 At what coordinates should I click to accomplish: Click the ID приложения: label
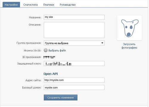[32, 57]
